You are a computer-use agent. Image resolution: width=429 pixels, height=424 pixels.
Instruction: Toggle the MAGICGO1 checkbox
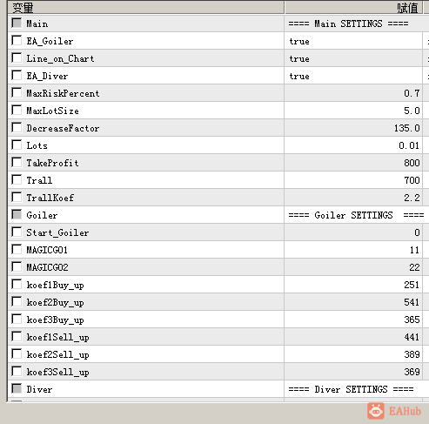point(17,249)
